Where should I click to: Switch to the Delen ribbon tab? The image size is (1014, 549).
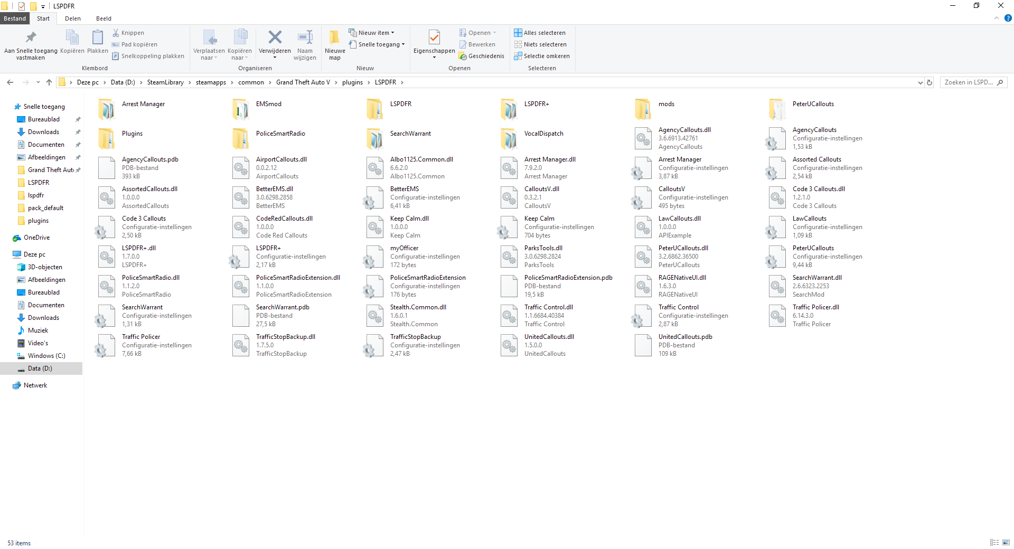pos(73,18)
